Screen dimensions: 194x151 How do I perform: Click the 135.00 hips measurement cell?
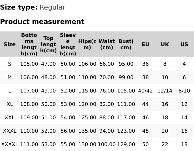tap(87, 131)
